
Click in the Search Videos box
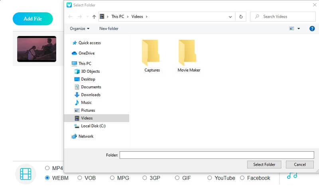[x=283, y=16]
